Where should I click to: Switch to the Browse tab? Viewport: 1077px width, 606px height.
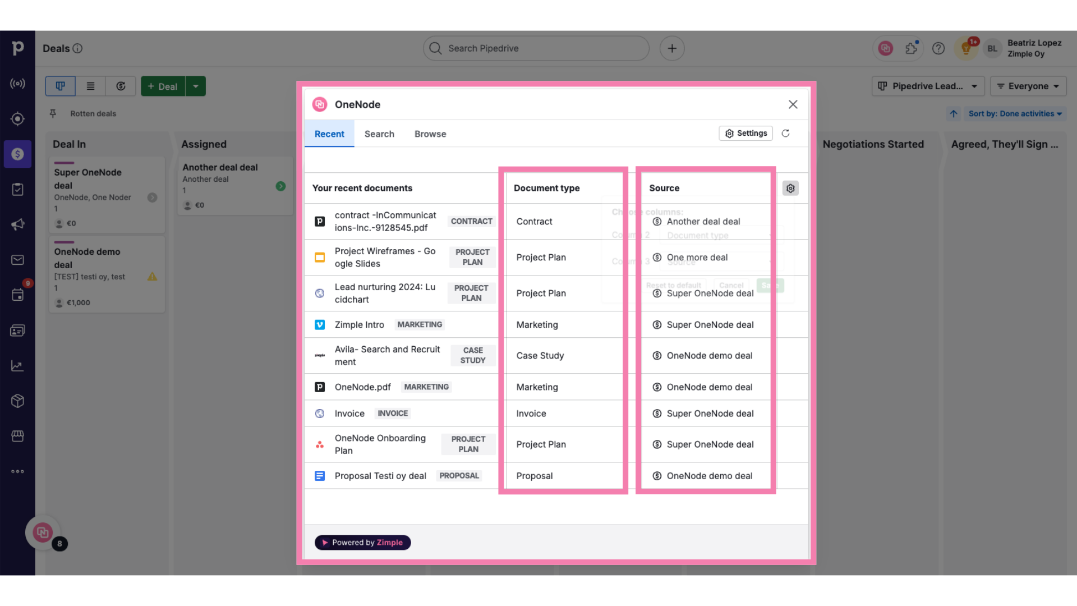[430, 134]
